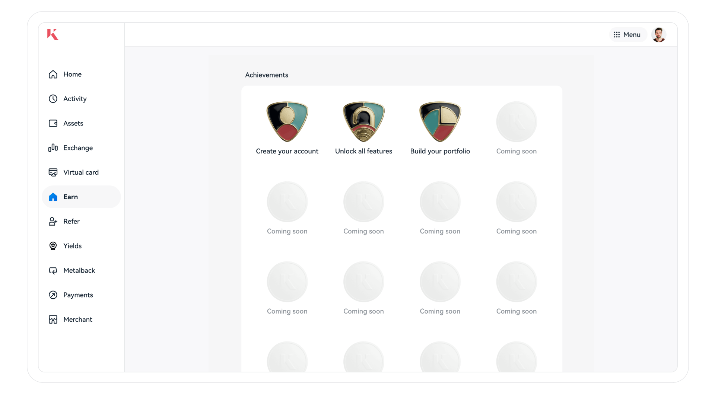Open the user profile avatar
The height and width of the screenshot is (394, 715).
tap(658, 35)
